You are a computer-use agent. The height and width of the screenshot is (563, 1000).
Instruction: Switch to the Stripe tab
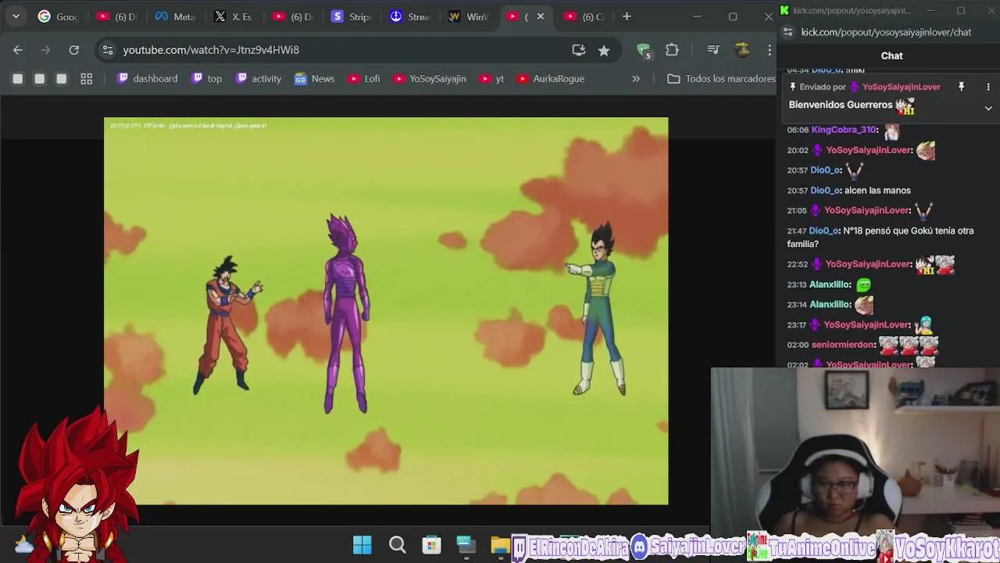click(x=352, y=16)
